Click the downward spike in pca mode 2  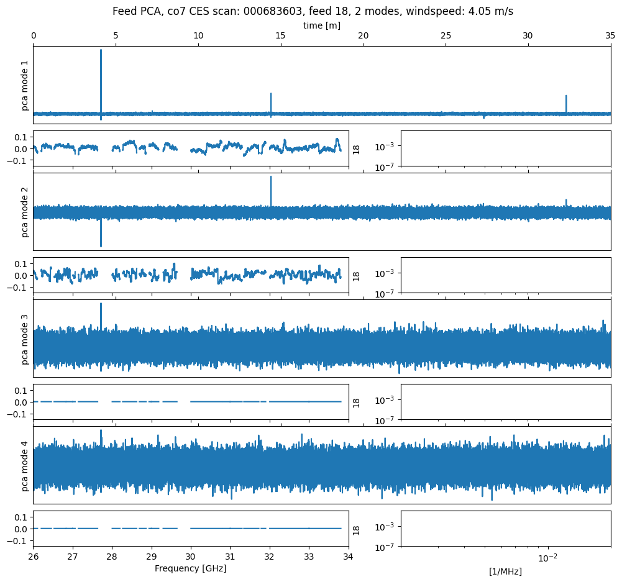101,235
